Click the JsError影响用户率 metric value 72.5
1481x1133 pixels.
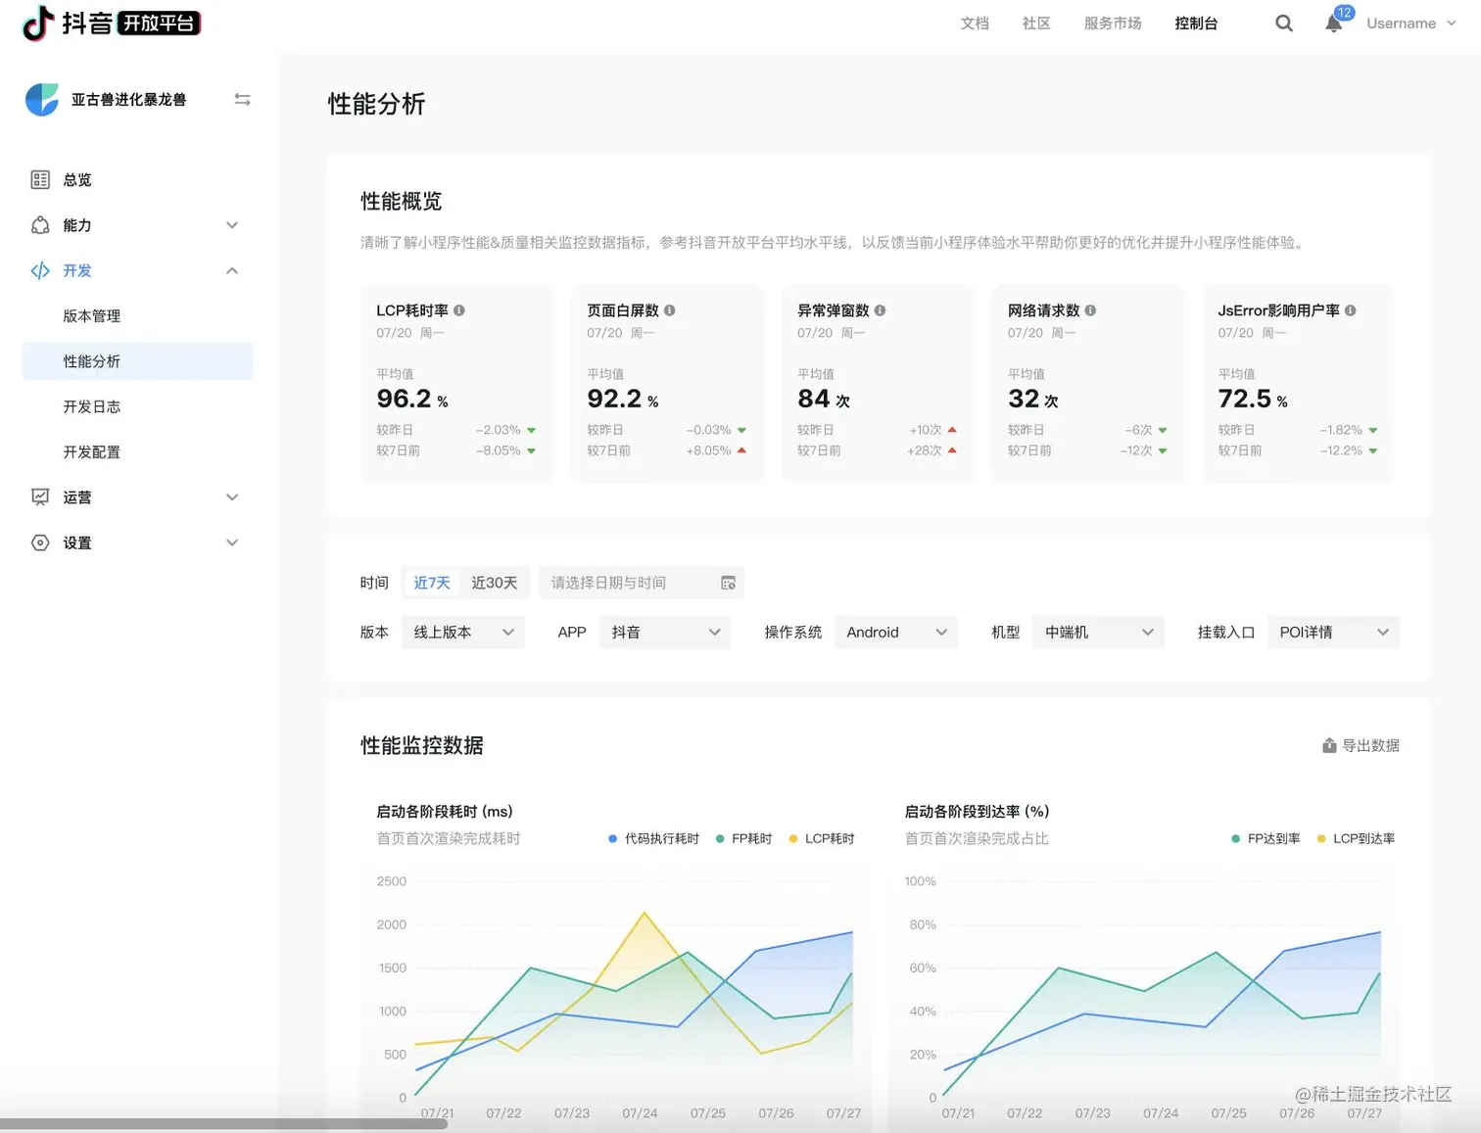pos(1245,400)
